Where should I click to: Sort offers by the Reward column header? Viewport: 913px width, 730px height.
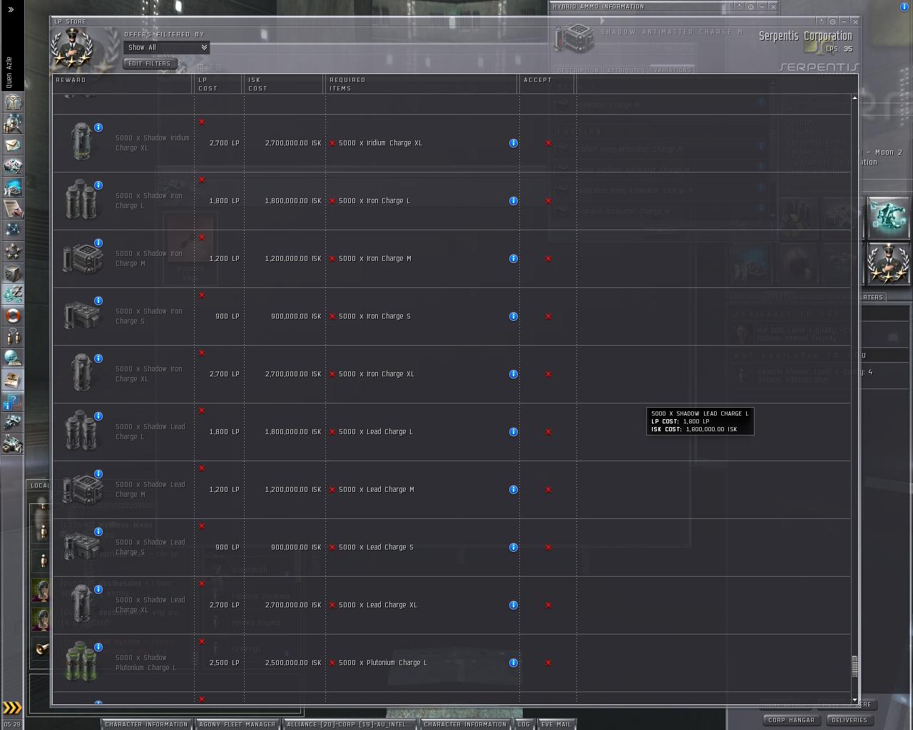(123, 83)
